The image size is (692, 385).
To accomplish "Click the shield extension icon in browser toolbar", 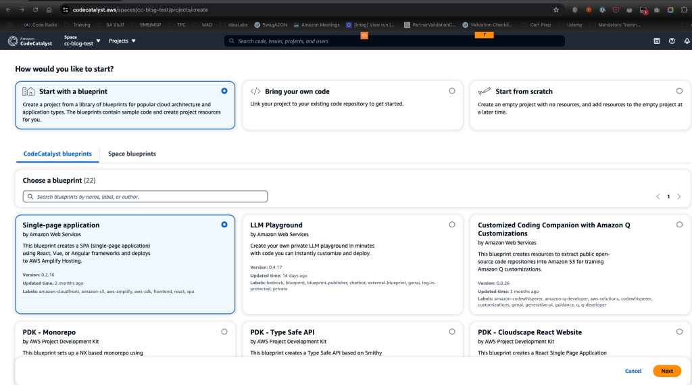I will [x=574, y=9].
